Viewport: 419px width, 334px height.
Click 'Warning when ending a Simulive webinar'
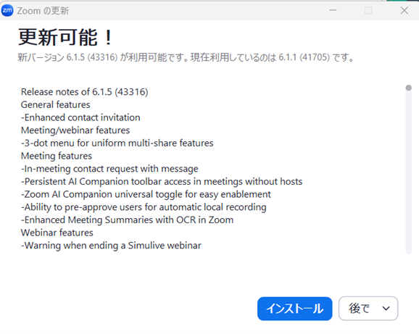click(x=111, y=246)
